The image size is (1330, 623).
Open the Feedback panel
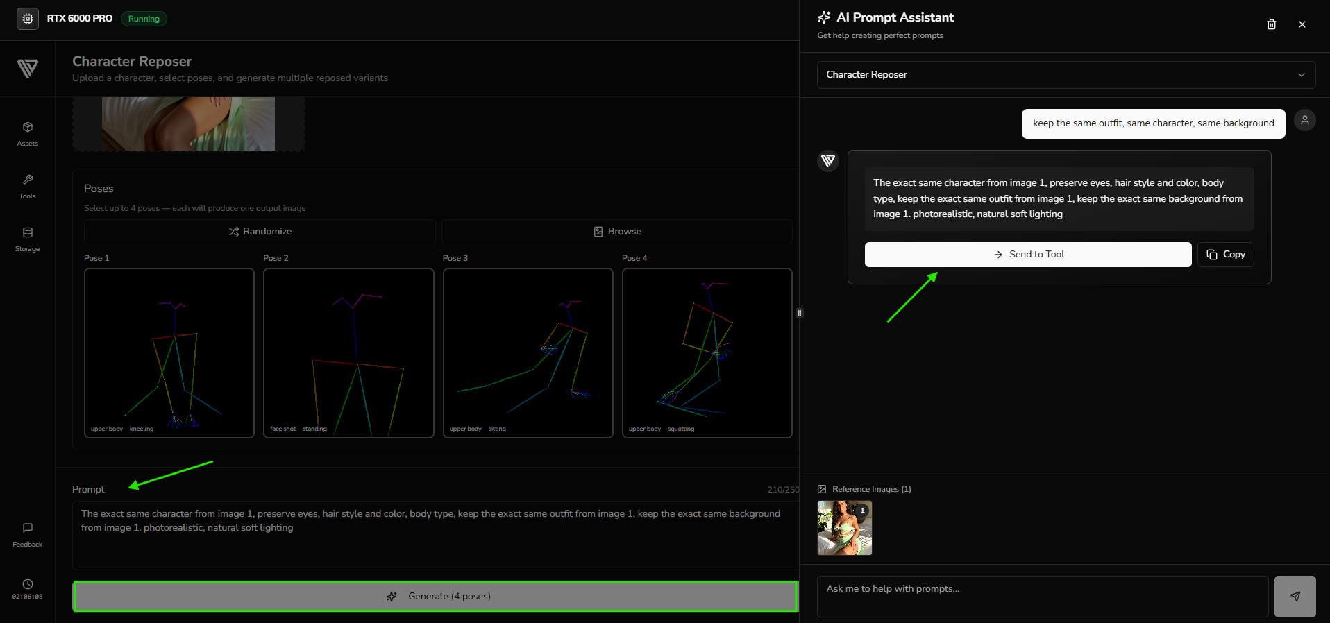click(28, 534)
